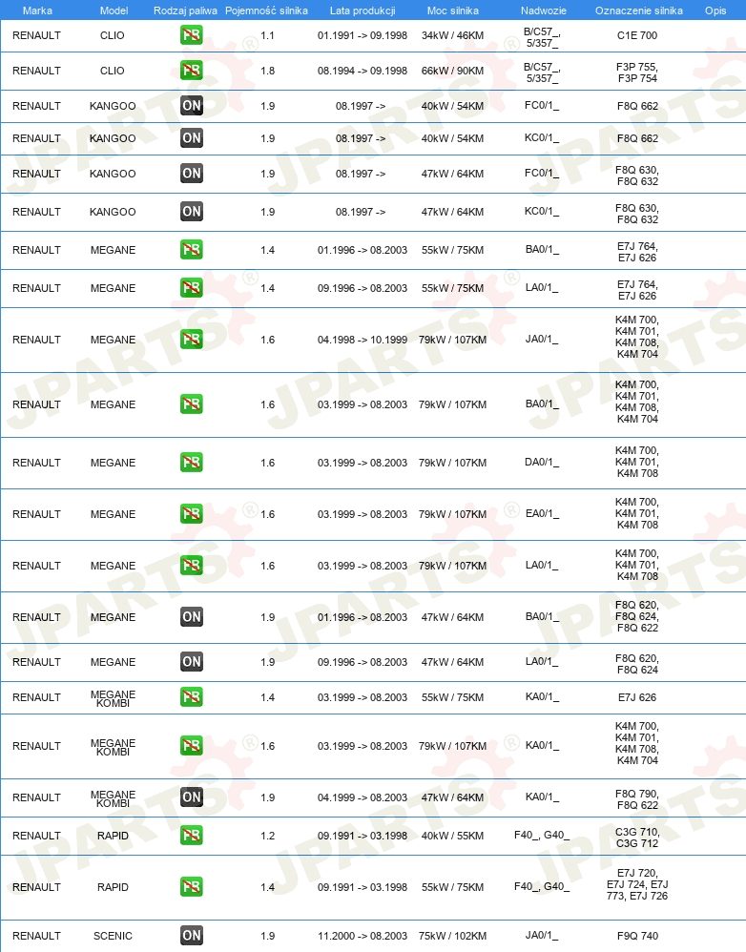Click power value 75kW / 102KM

(x=453, y=936)
